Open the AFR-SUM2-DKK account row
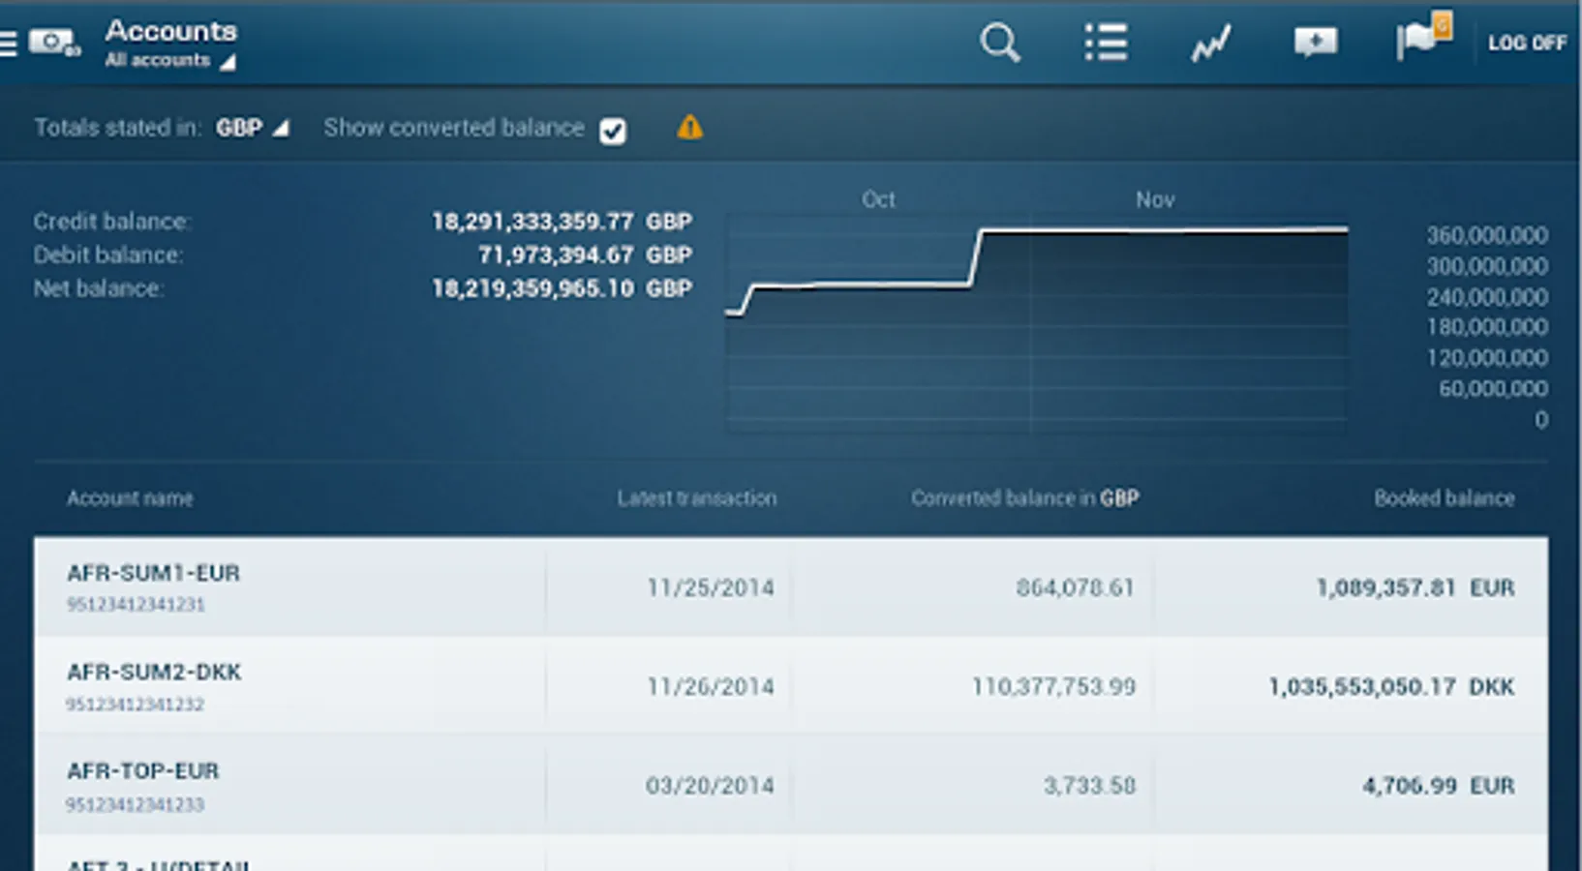1582x871 pixels. coord(791,686)
